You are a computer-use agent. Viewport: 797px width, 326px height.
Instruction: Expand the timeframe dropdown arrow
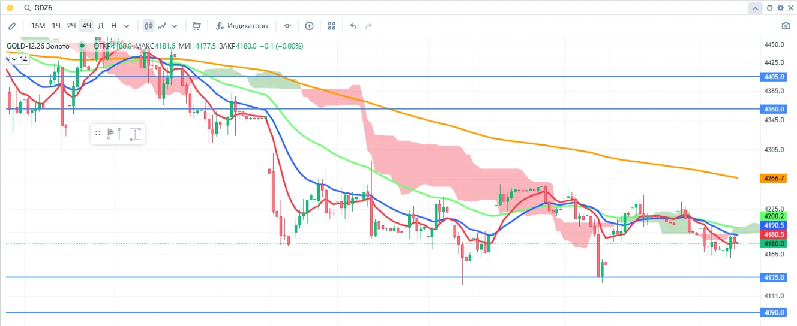(127, 26)
